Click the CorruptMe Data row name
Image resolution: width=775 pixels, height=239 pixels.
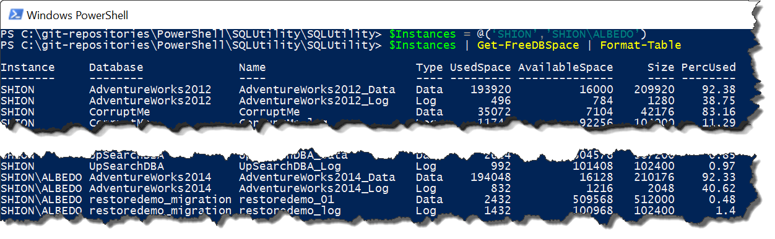pos(269,112)
